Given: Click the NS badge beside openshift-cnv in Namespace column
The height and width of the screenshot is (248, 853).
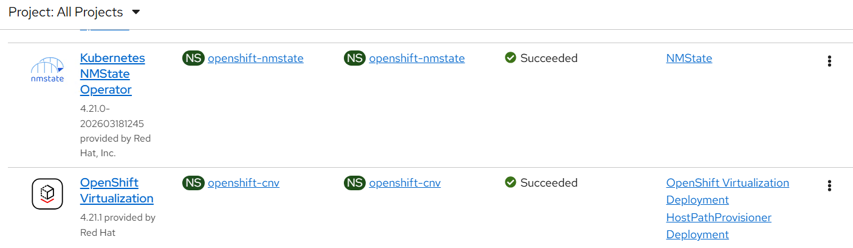Looking at the screenshot, I should tap(193, 183).
